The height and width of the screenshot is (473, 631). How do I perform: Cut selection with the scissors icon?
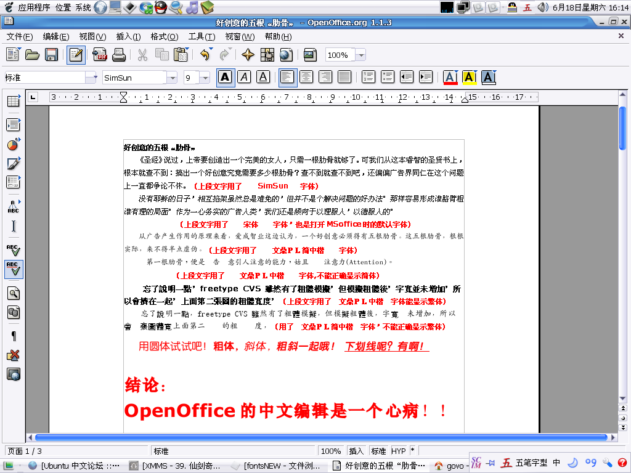click(x=142, y=55)
